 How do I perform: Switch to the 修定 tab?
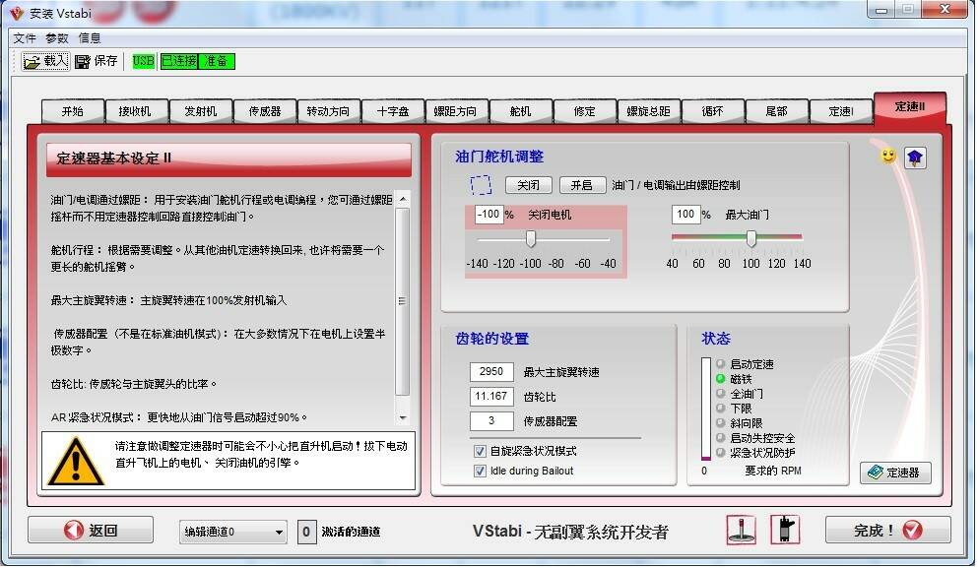click(x=584, y=111)
